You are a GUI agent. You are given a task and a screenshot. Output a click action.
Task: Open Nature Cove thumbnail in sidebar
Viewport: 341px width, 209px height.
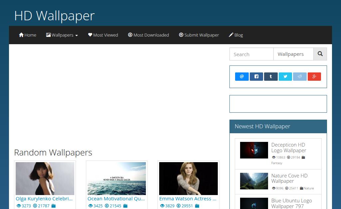tap(254, 181)
